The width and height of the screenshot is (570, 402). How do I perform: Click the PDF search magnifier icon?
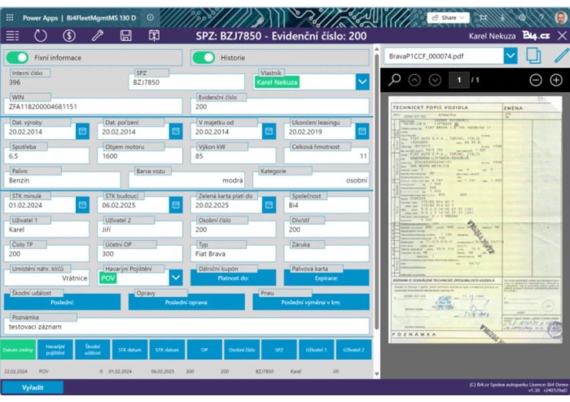tap(394, 80)
